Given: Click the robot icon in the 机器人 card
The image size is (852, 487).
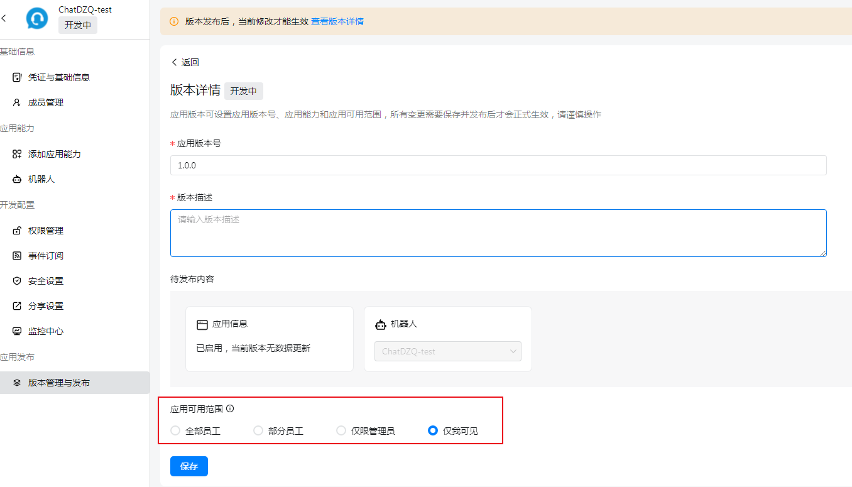Looking at the screenshot, I should [x=380, y=325].
